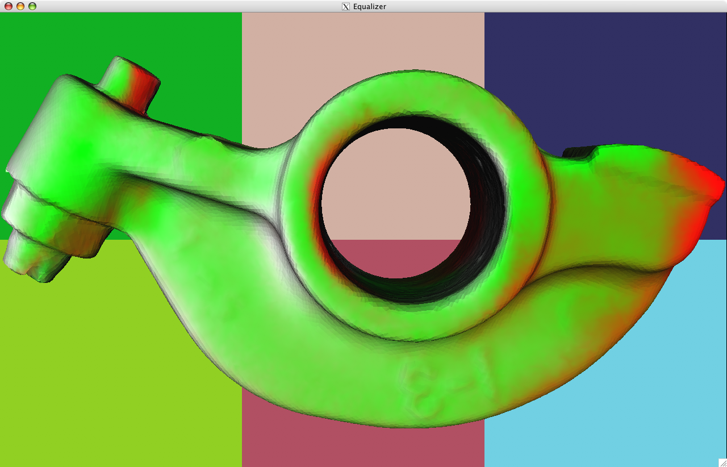This screenshot has width=727, height=467.
Task: Click the black inner wall of the ring
Action: point(488,227)
